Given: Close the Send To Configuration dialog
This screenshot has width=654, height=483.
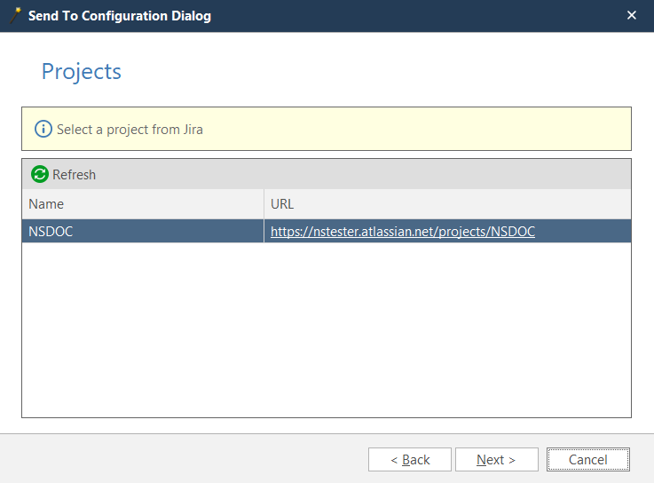Looking at the screenshot, I should (x=632, y=15).
